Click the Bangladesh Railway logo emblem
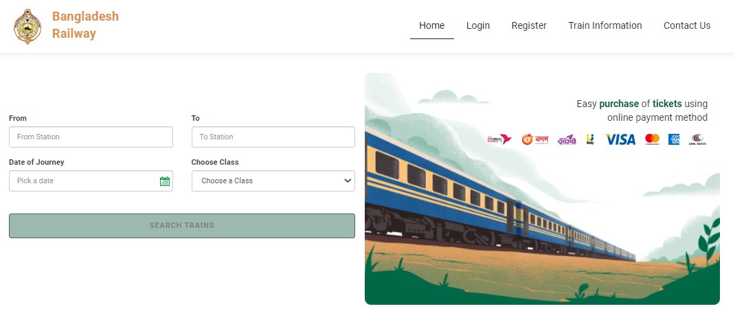 click(x=27, y=26)
